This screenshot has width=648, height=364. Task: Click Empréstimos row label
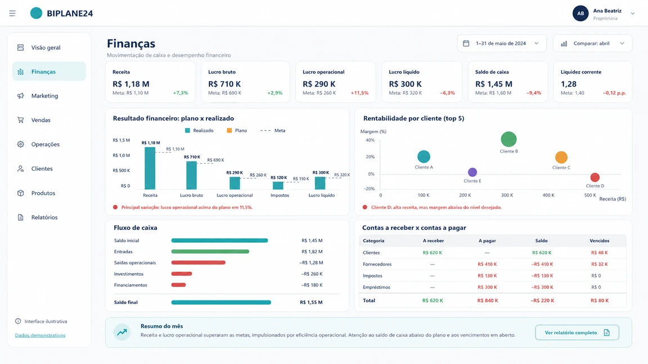point(376,287)
